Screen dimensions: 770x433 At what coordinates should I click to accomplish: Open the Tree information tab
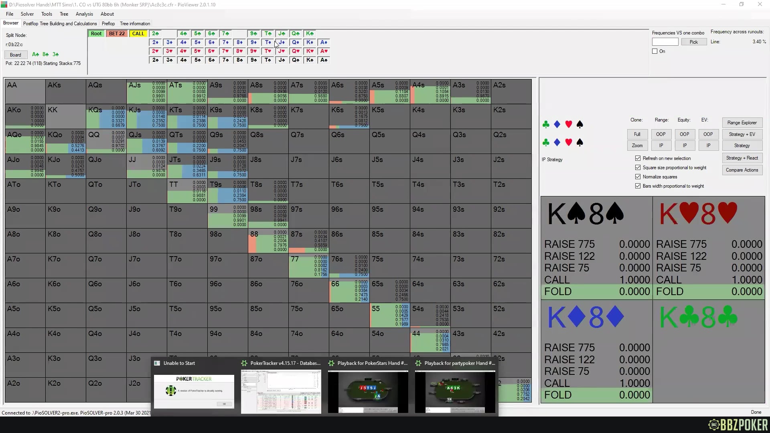(x=135, y=24)
